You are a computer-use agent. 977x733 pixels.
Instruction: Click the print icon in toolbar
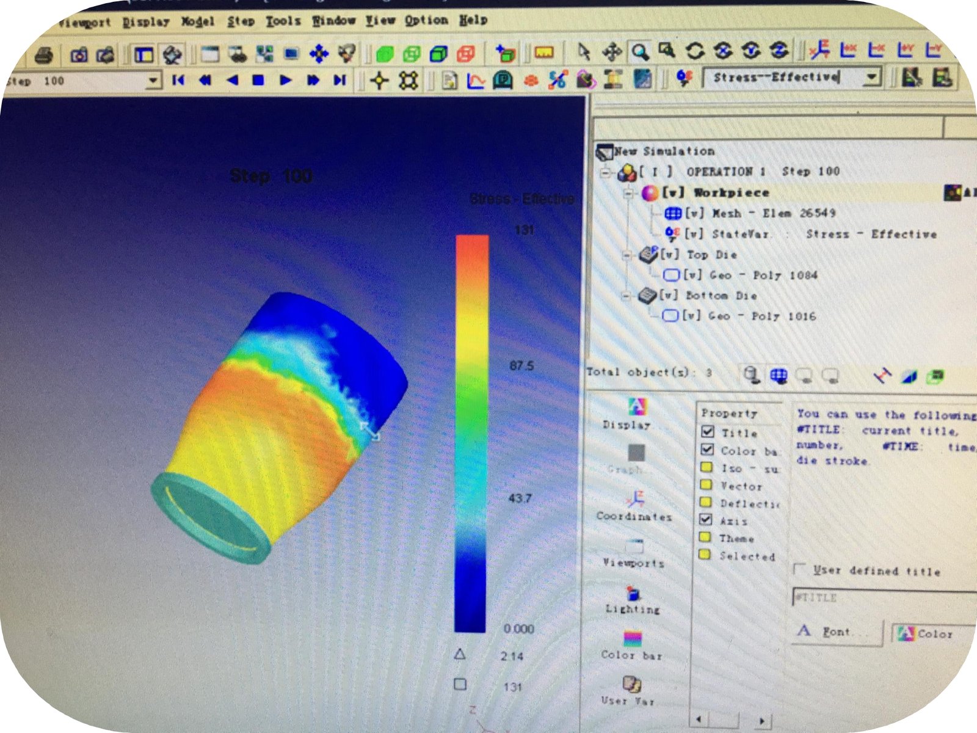pyautogui.click(x=43, y=55)
